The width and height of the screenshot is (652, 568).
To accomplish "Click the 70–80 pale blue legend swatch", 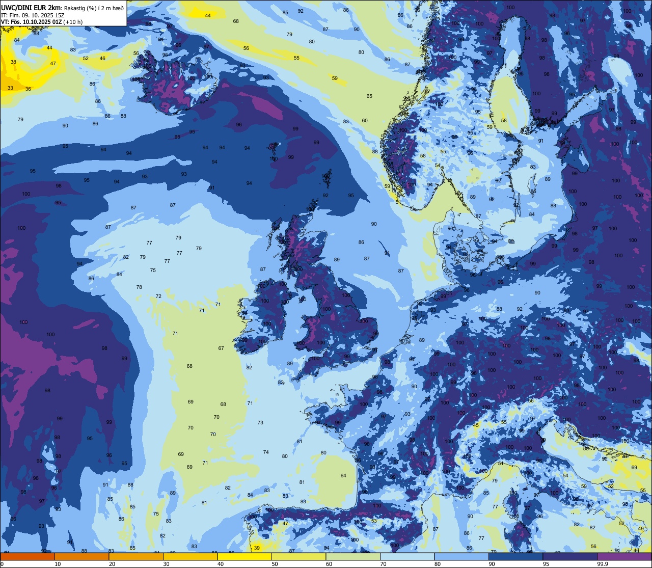I will (407, 556).
